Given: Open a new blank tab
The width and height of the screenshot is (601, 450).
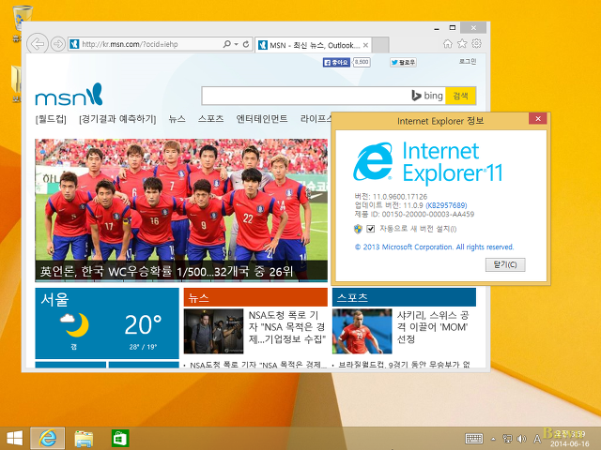Looking at the screenshot, I should (380, 45).
